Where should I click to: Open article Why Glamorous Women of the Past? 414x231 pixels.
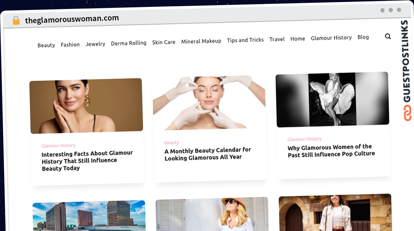click(x=331, y=151)
